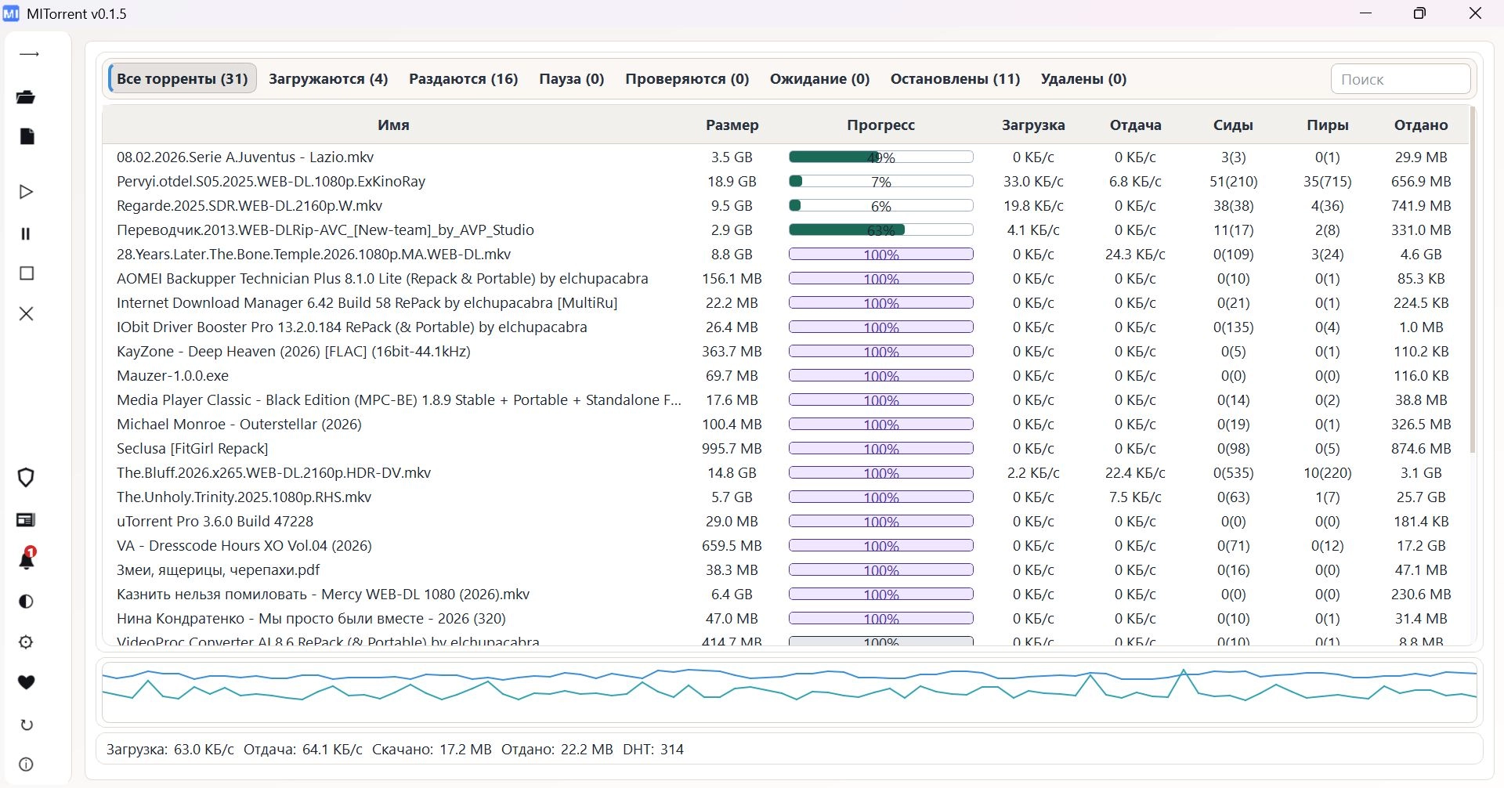Screen dimensions: 1504x788
Task: Expand the sidebar with the arrow icon
Action: (x=28, y=55)
